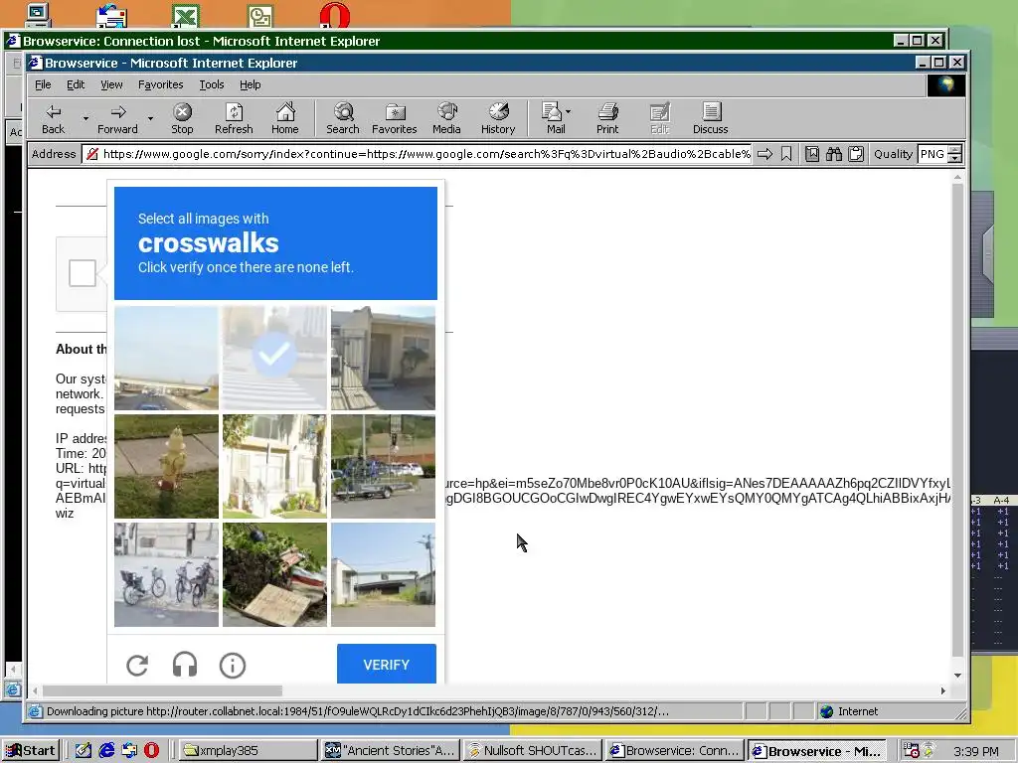
Task: Click the binoculars find icon
Action: [834, 154]
